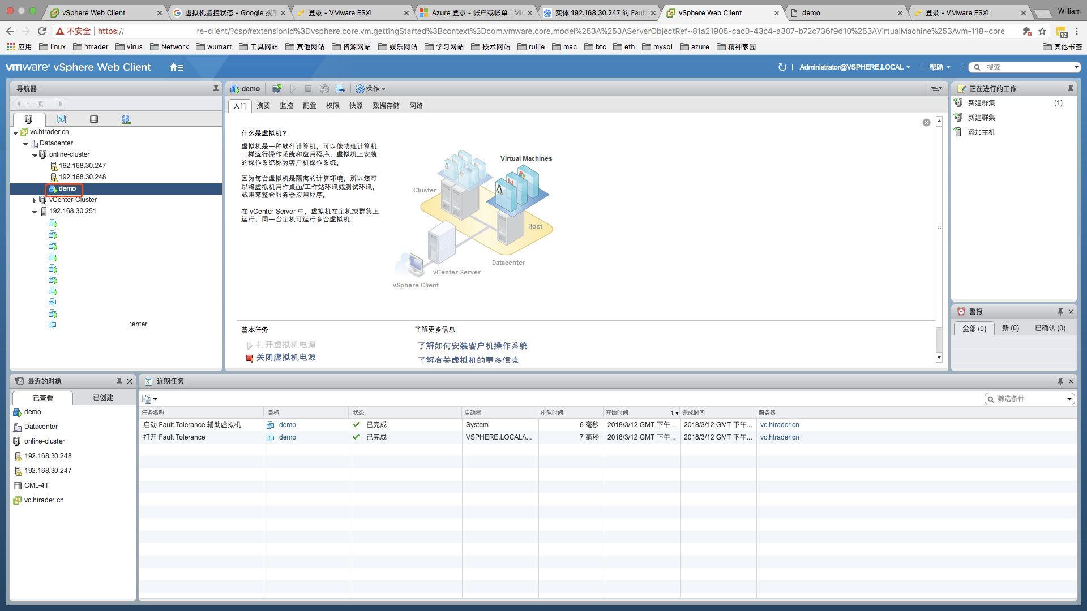Screen dimensions: 1087x611
Task: Open the Administrator@VSPHERE.LOCAL user menu
Action: coord(854,67)
